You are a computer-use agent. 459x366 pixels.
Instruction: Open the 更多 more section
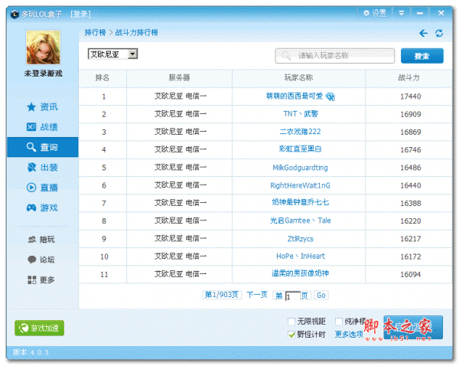coord(41,279)
